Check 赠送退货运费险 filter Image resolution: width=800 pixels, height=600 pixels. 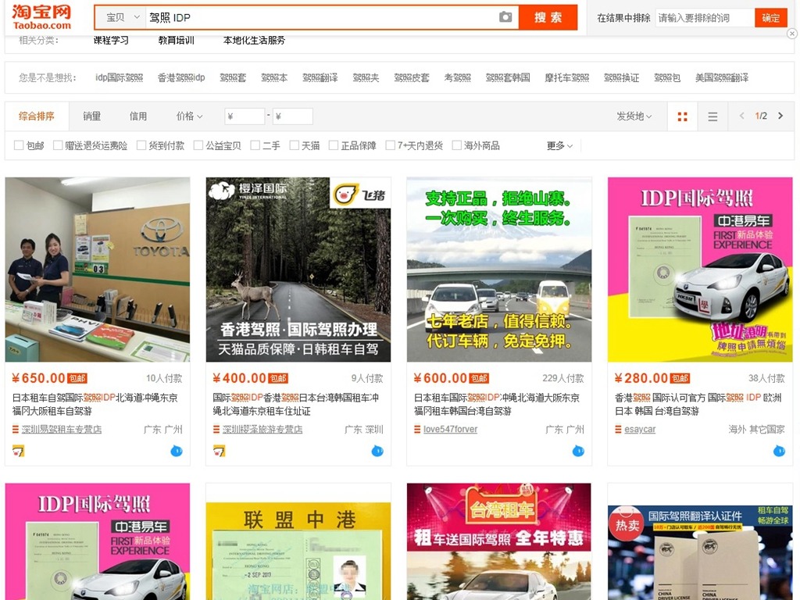(58, 145)
